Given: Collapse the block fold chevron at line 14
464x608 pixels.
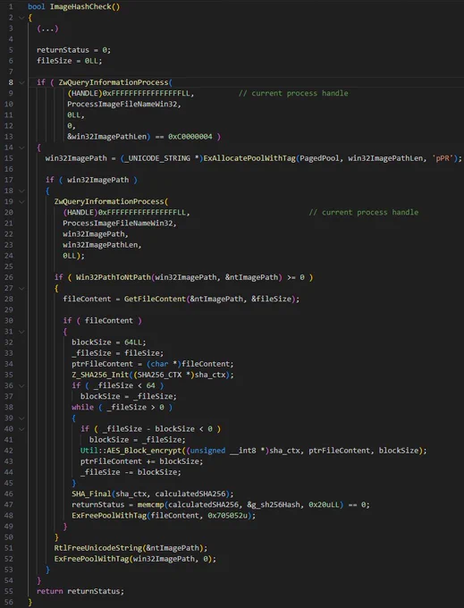Looking at the screenshot, I should 21,148.
